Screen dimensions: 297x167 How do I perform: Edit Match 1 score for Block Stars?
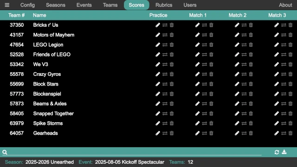coord(197,84)
